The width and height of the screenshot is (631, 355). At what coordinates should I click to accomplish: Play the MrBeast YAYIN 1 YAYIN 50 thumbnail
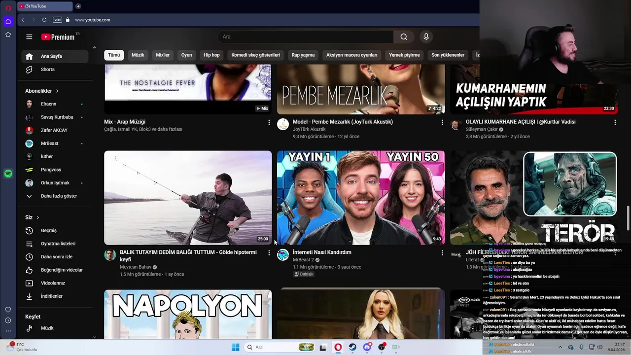click(361, 198)
